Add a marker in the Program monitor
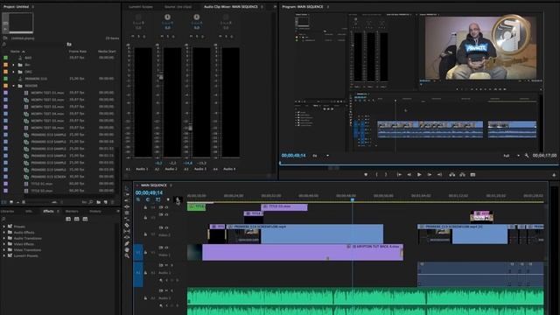560x315 pixels. click(x=366, y=175)
